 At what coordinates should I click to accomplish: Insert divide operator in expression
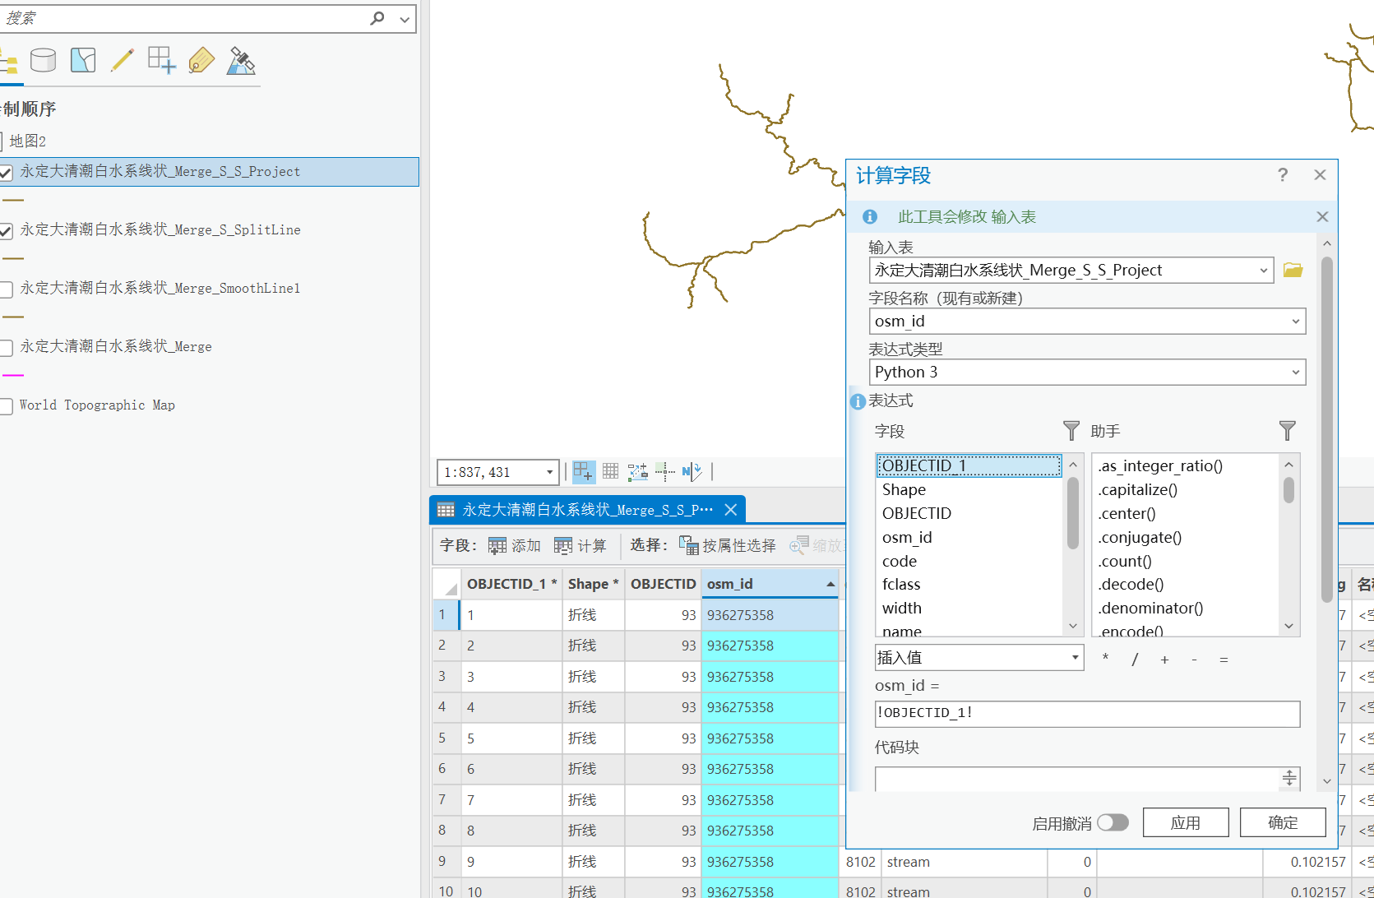coord(1135,659)
